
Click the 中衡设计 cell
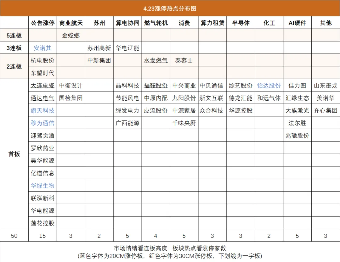coord(71,86)
